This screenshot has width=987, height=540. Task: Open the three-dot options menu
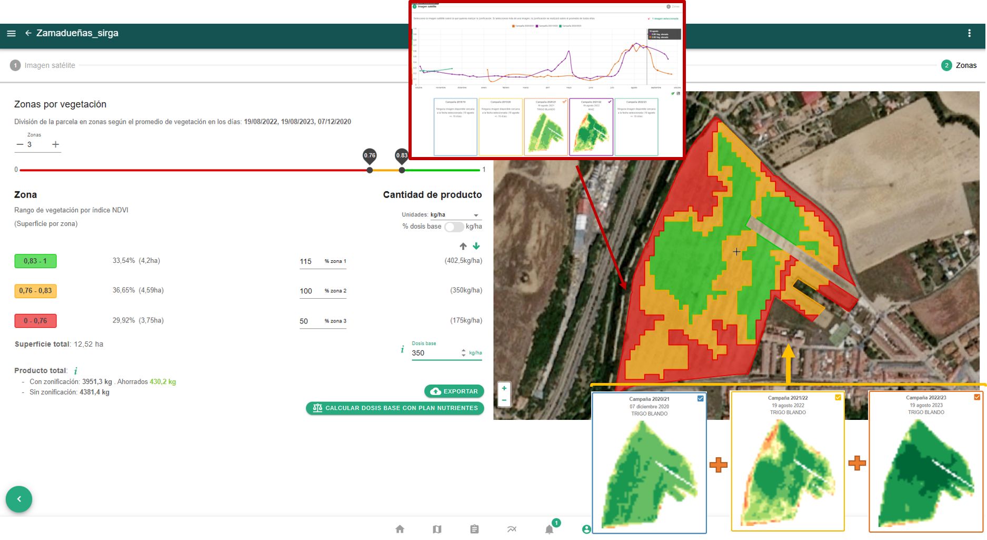[969, 33]
